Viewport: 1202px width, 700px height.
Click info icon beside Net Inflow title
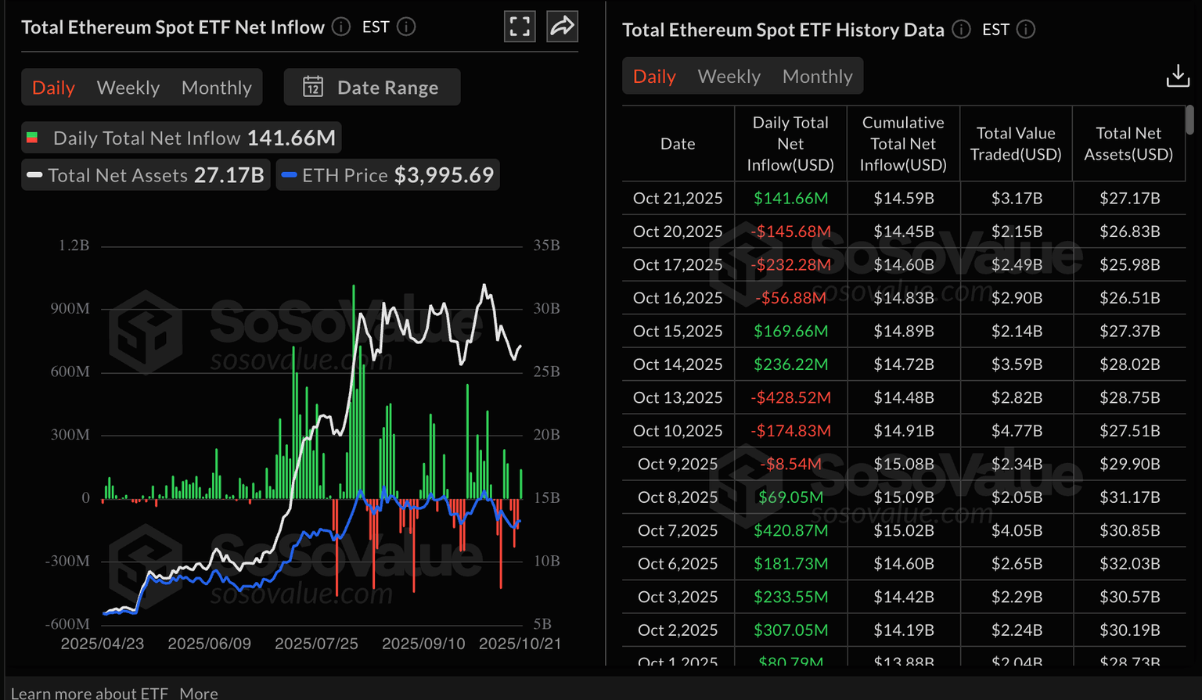click(x=341, y=27)
